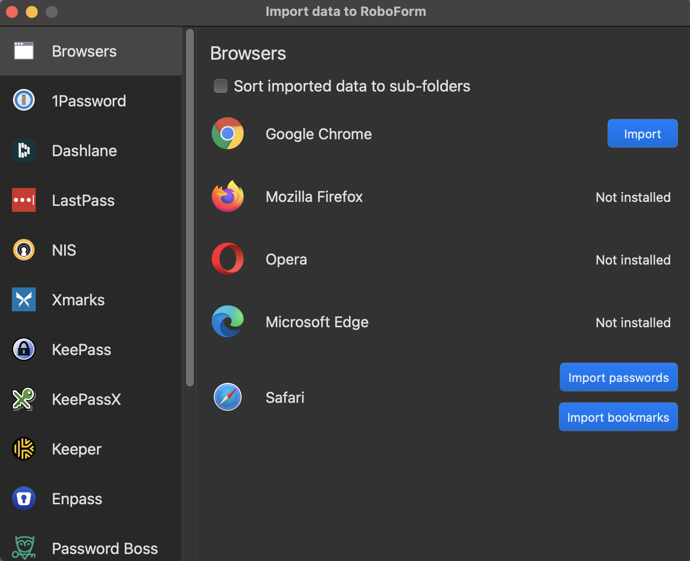Select the Keeper icon in sidebar
The width and height of the screenshot is (690, 561).
[24, 449]
